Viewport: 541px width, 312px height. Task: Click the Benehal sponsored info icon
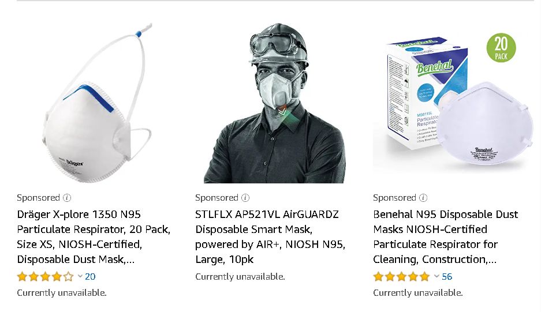coord(423,198)
